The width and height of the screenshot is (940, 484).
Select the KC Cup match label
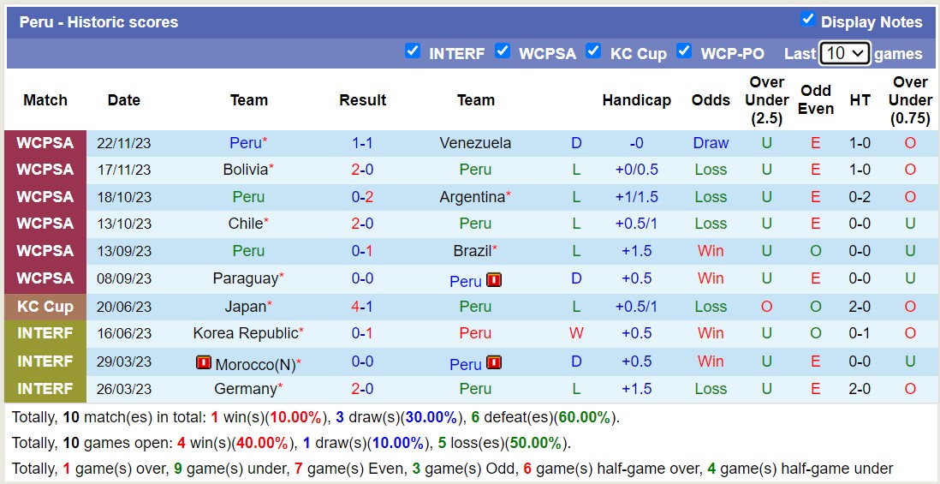[x=45, y=307]
